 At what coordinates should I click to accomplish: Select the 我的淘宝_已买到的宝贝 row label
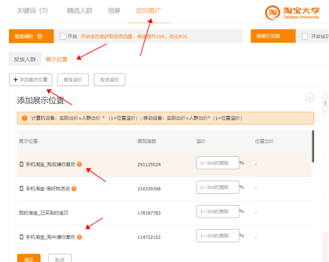click(43, 213)
